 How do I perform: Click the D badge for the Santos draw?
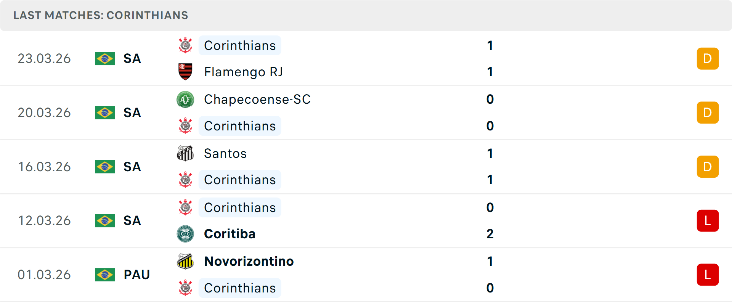tap(708, 167)
